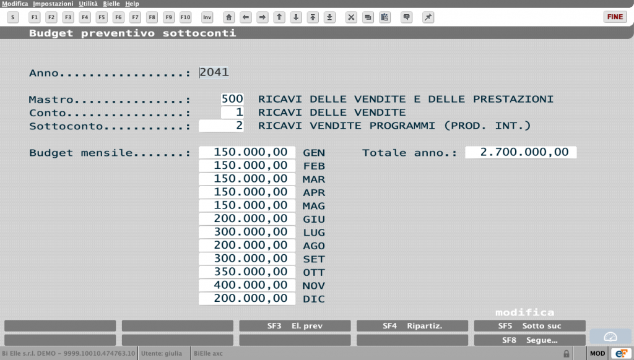Click the F10 function key button
This screenshot has width=634, height=360.
[x=185, y=17]
